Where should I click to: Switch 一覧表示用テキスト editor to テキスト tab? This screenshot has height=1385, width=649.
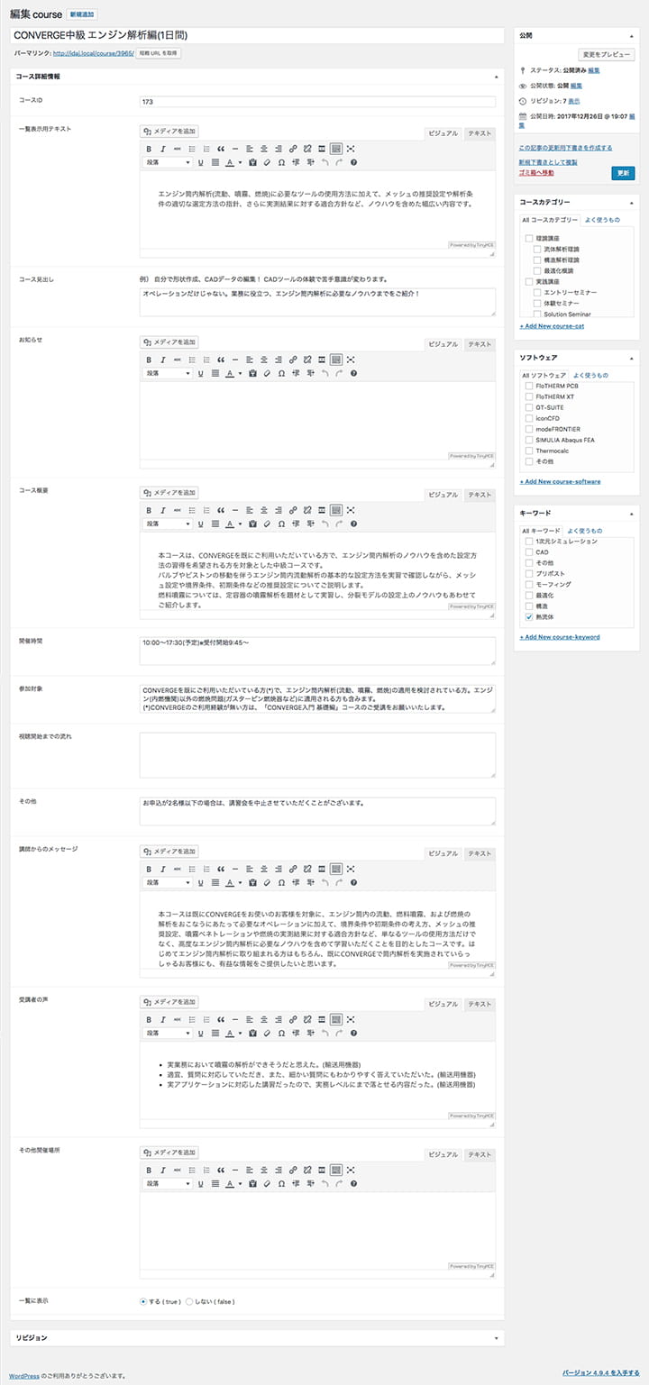point(480,133)
